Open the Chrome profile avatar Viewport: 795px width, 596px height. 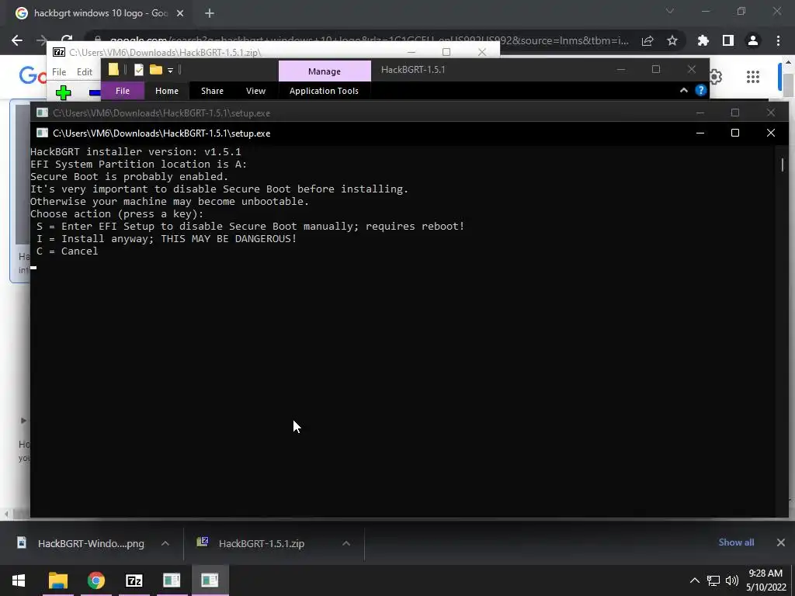click(x=753, y=40)
